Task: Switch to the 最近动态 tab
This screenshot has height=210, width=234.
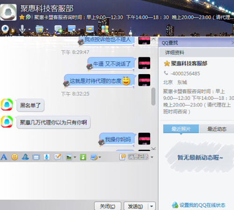Action: (x=217, y=129)
